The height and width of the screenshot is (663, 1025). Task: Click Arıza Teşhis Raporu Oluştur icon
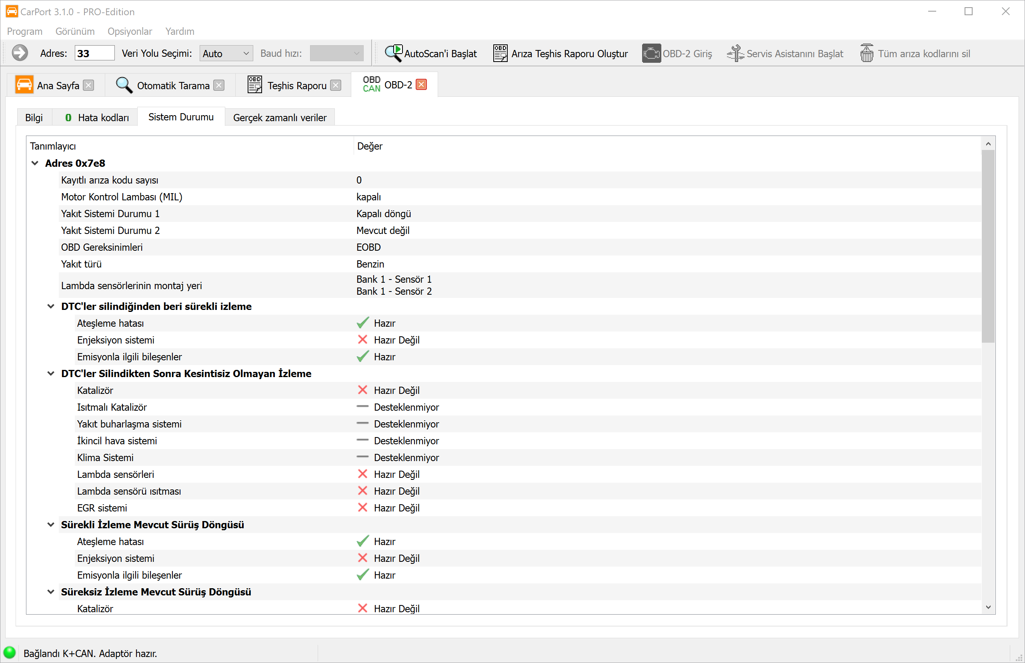coord(500,54)
